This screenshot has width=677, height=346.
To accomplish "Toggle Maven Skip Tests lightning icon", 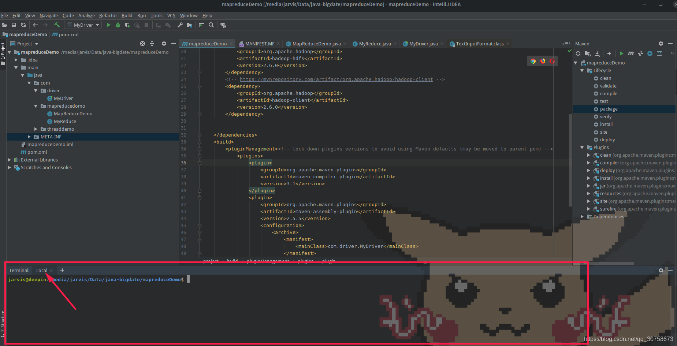I will click(x=650, y=53).
